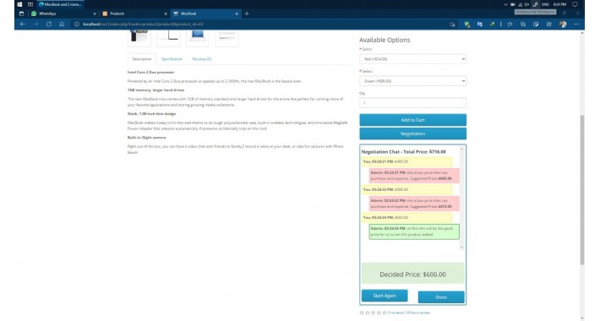This screenshot has height=321, width=600.
Task: Select the fourth product thumbnail image
Action: tap(226, 38)
